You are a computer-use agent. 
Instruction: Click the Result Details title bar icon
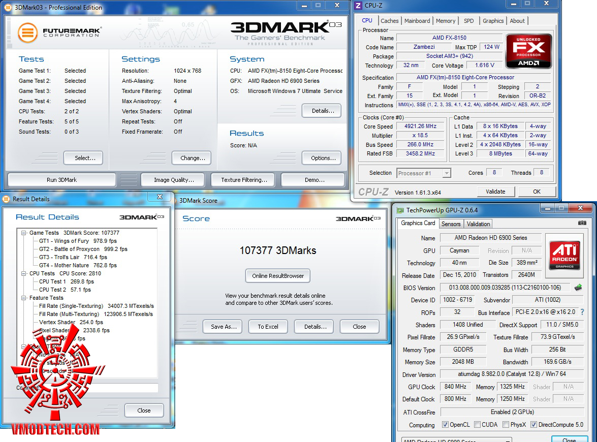tap(7, 199)
